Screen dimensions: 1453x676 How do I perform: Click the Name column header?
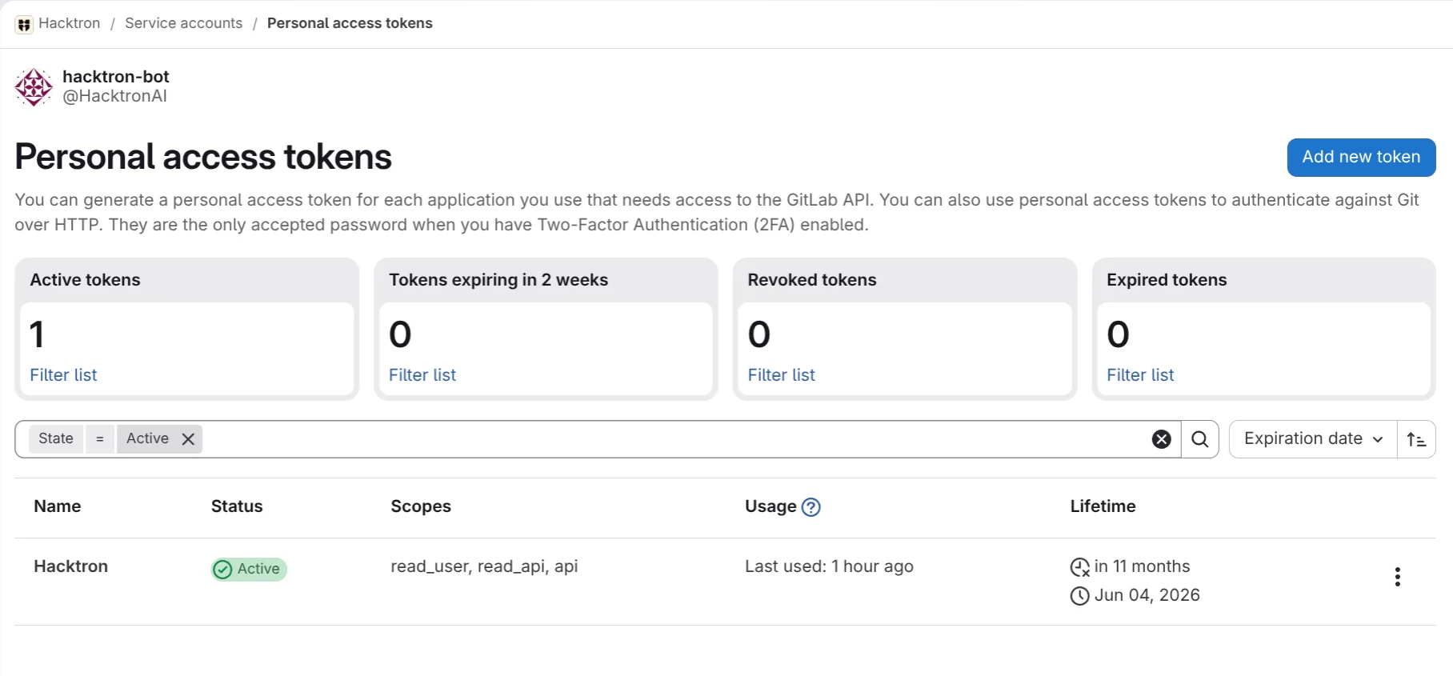58,506
